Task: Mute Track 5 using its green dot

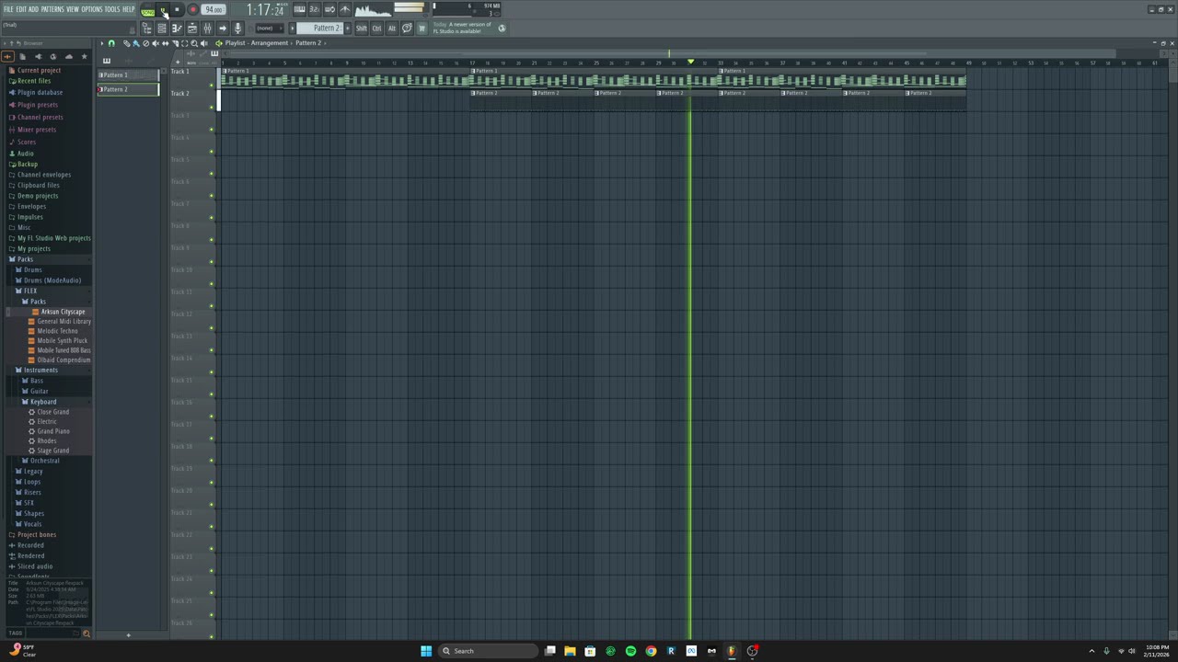Action: coord(212,174)
